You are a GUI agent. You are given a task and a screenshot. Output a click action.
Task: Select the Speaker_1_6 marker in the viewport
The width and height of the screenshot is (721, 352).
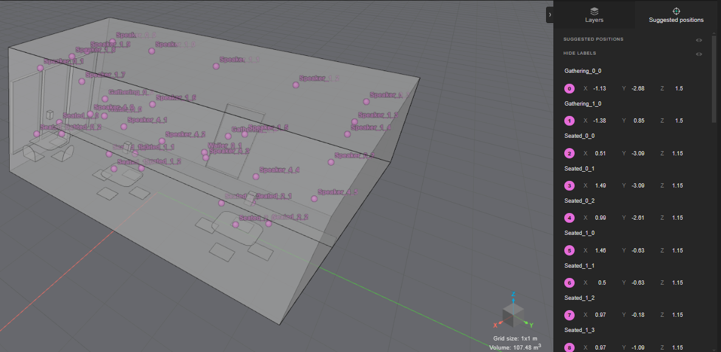(x=152, y=104)
